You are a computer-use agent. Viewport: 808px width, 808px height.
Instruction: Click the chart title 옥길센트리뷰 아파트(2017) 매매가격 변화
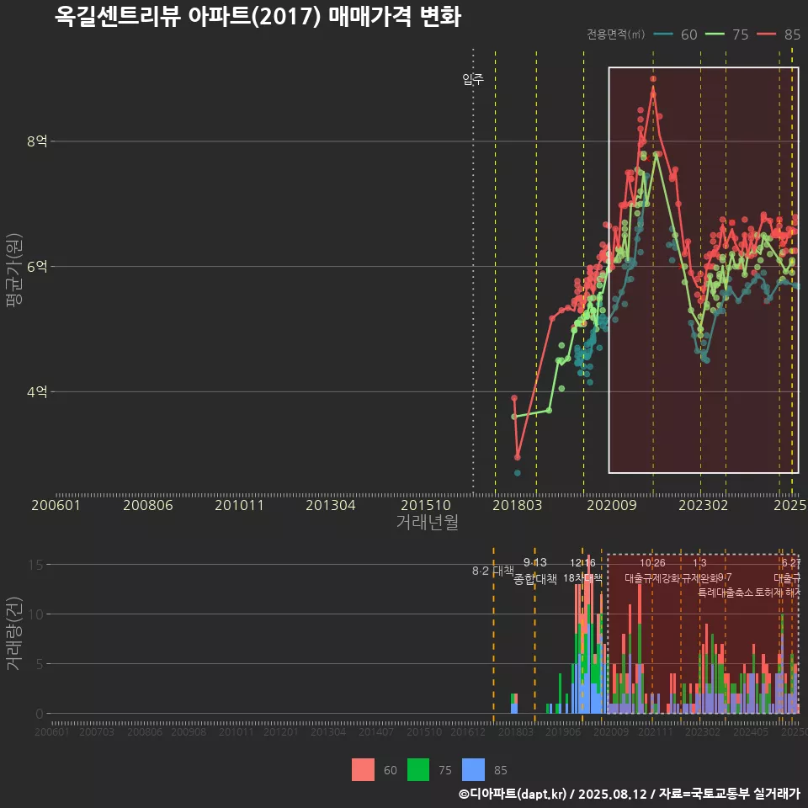pos(258,17)
